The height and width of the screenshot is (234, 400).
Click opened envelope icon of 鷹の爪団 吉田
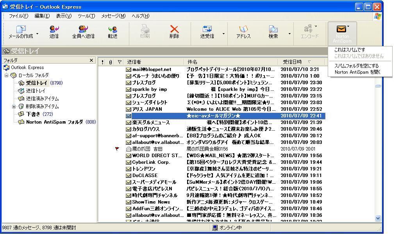coord(129,149)
